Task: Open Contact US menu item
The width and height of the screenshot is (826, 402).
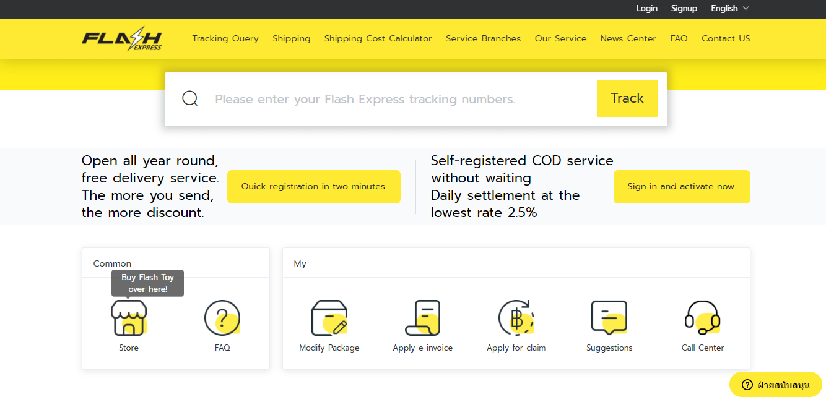Action: 726,38
